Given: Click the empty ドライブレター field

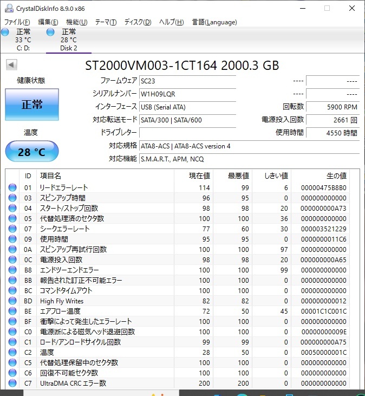Looking at the screenshot, I should pos(187,133).
